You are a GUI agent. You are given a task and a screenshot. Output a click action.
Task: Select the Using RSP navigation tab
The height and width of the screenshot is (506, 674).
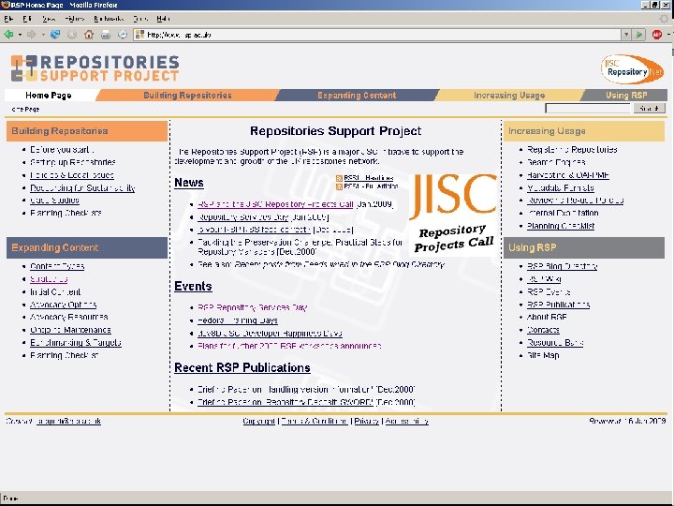click(x=626, y=95)
